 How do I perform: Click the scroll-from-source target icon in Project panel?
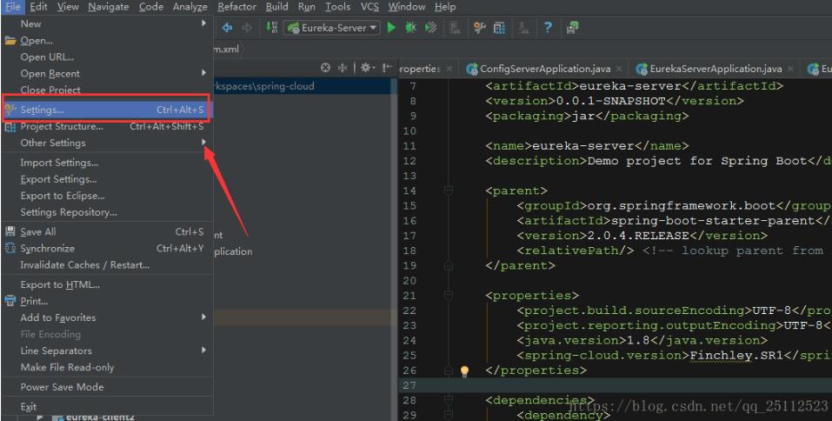(x=325, y=69)
